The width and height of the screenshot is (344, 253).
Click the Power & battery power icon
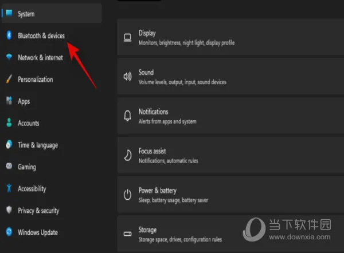[x=127, y=195]
